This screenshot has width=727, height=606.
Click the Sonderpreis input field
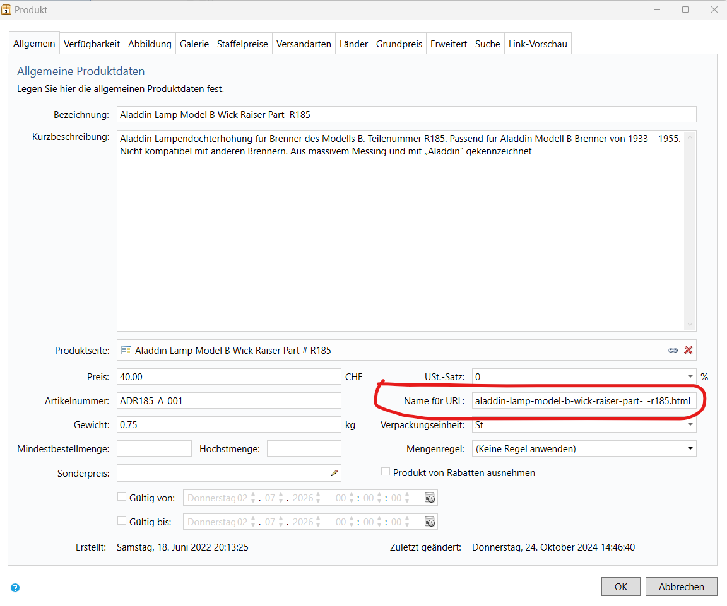[229, 473]
